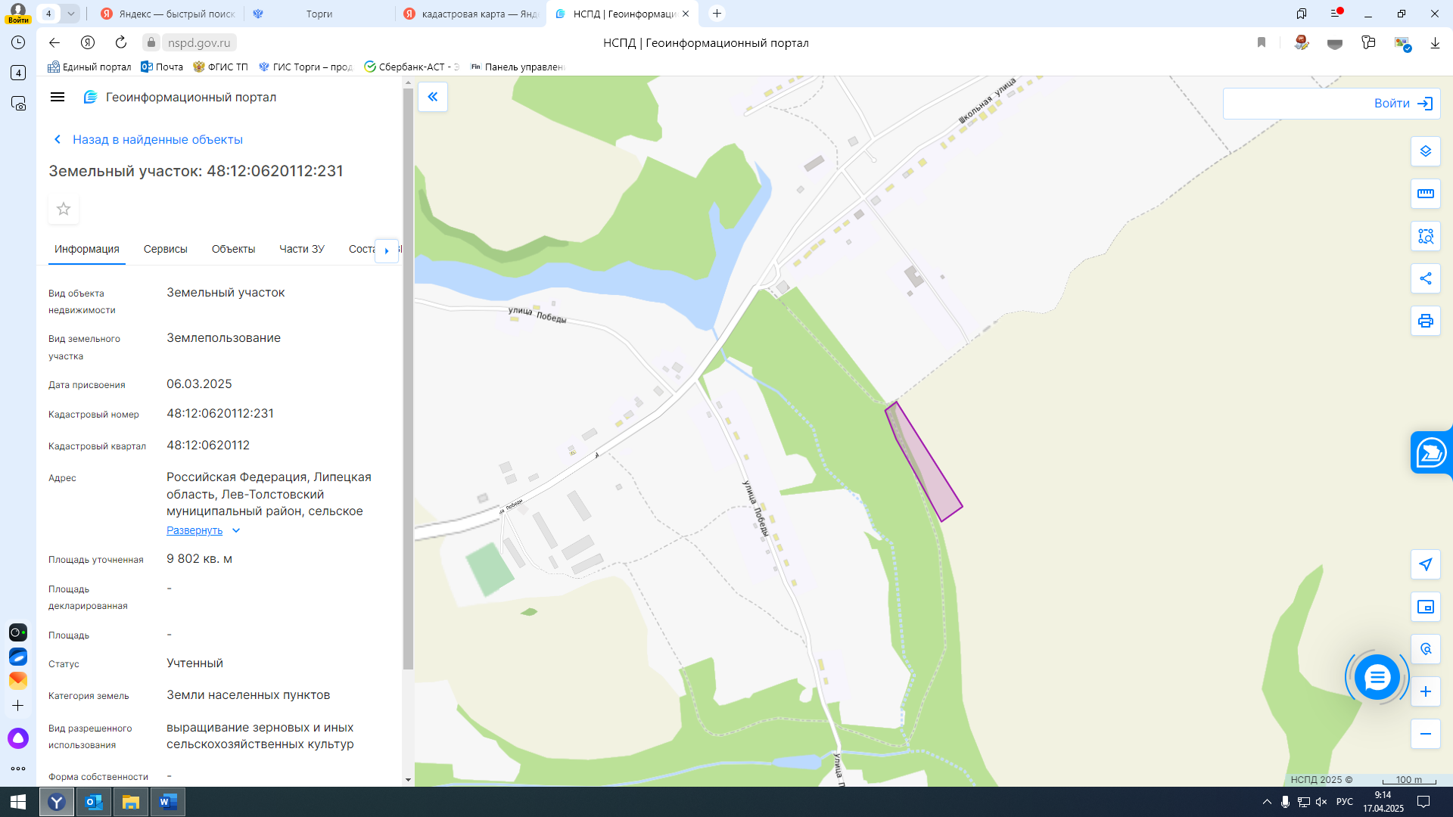Open the overview mini-map tool
The width and height of the screenshot is (1453, 817).
pyautogui.click(x=1426, y=607)
